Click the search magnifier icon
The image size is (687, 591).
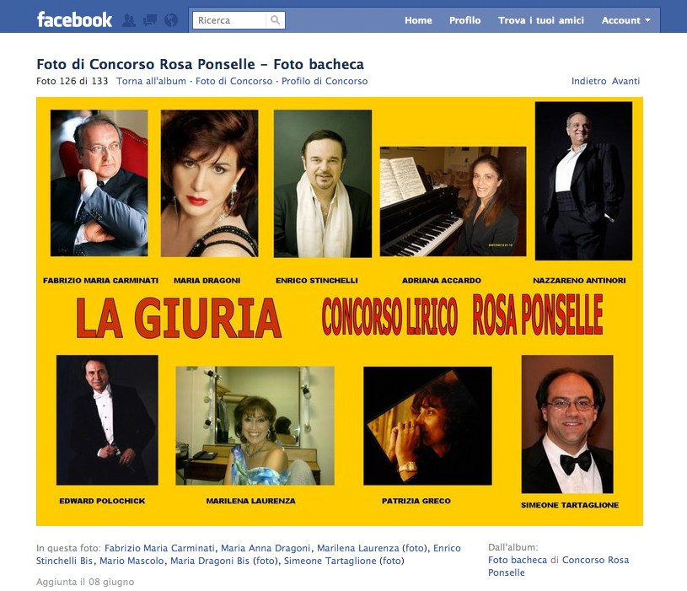[x=275, y=20]
